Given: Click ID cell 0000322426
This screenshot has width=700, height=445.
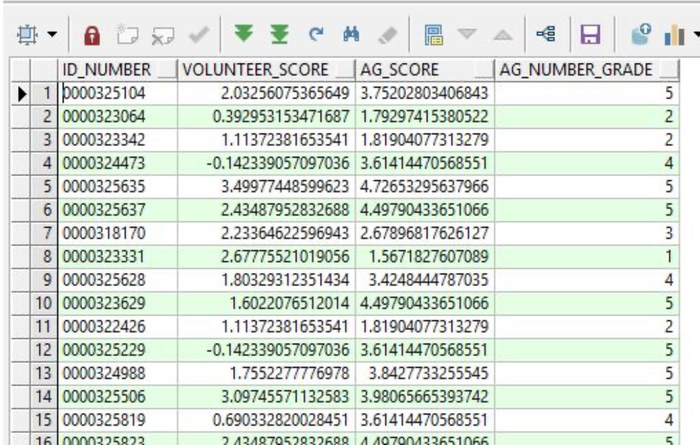Looking at the screenshot, I should coord(118,327).
